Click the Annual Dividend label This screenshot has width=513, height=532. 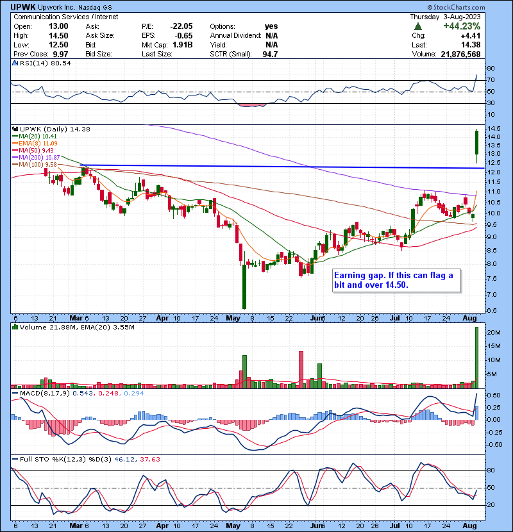tap(235, 36)
